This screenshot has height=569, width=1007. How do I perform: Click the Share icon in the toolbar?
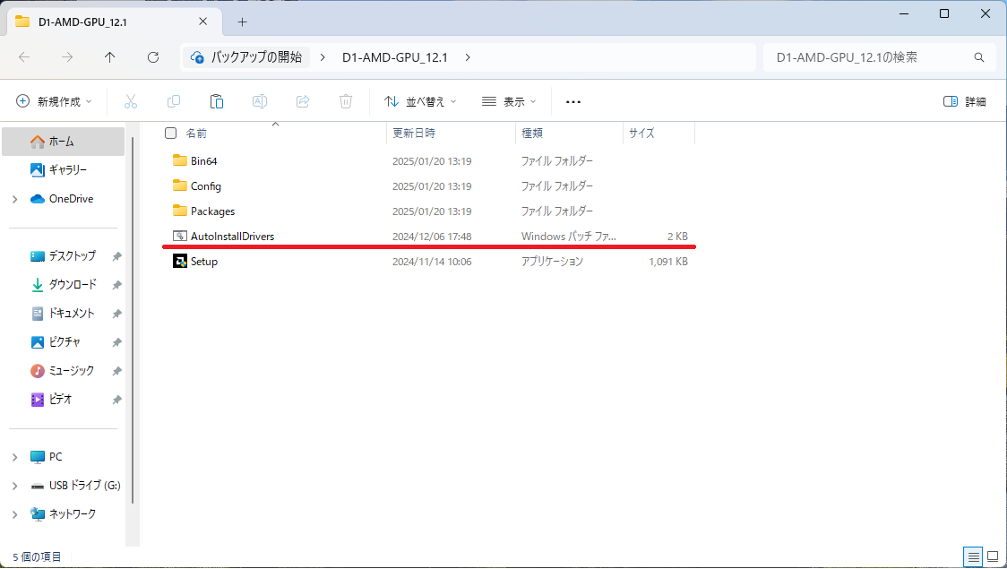tap(303, 101)
